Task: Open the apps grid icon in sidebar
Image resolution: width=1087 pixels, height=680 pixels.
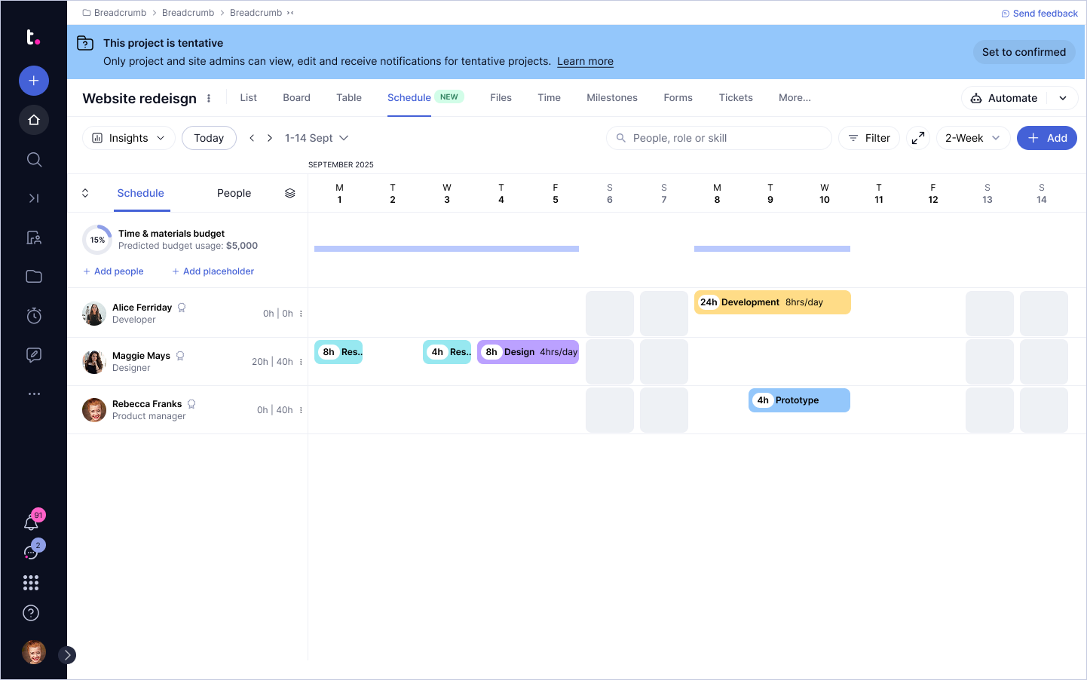Action: click(x=31, y=583)
